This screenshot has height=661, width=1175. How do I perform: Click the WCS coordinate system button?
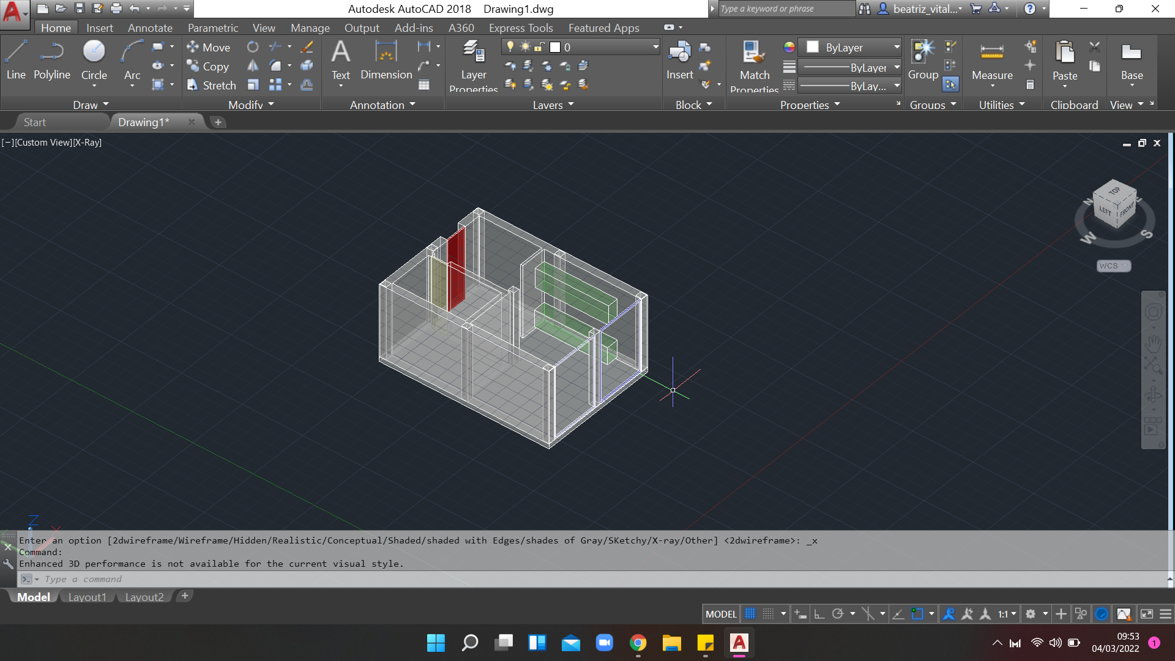tap(1113, 266)
